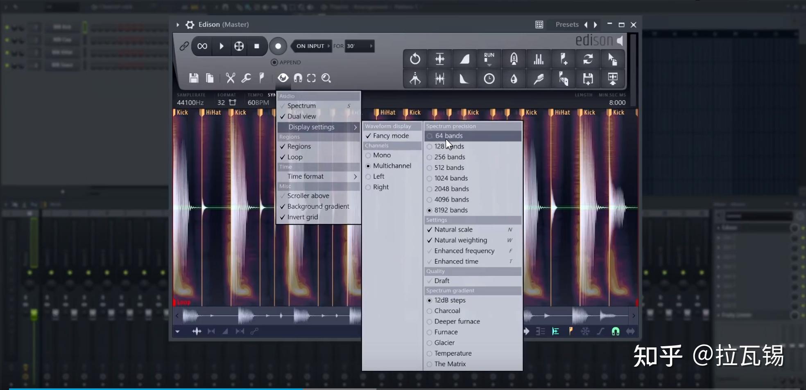Start playback in Edison
The width and height of the screenshot is (806, 390).
click(221, 46)
